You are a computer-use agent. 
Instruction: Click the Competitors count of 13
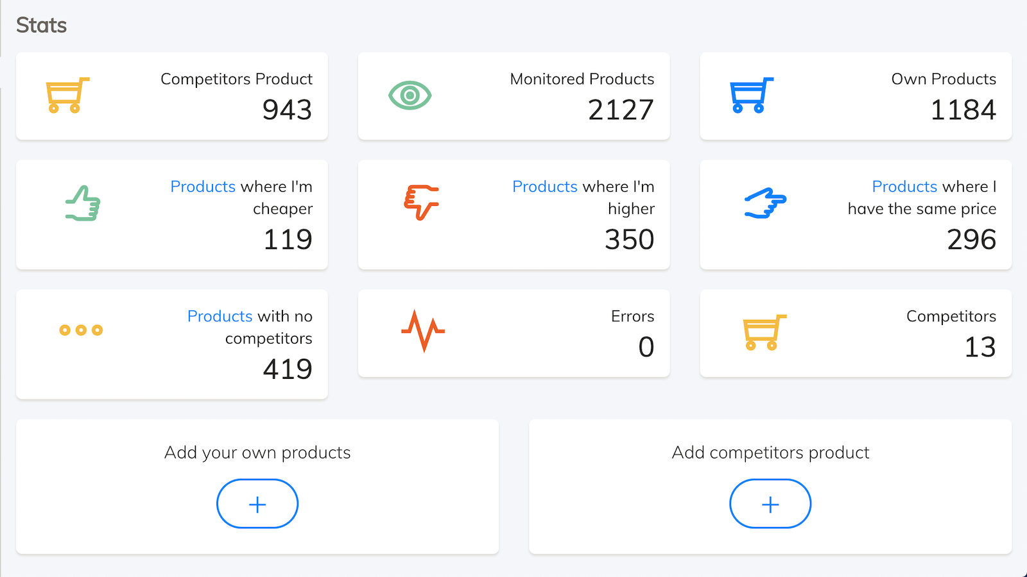pos(980,347)
